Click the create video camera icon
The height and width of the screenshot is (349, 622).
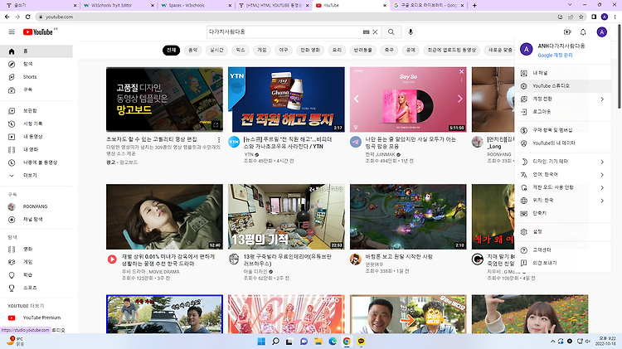pos(567,32)
